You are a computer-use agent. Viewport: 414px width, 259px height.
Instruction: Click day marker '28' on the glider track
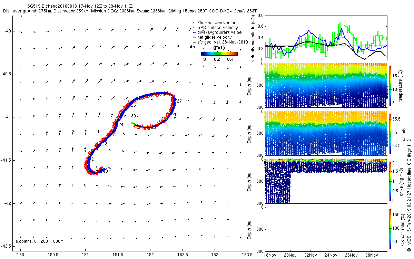pos(175,115)
